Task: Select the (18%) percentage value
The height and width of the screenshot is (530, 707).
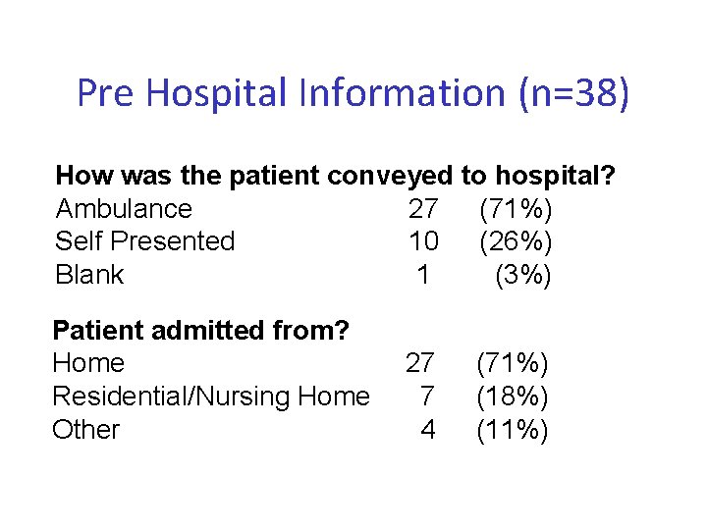Action: [x=513, y=397]
